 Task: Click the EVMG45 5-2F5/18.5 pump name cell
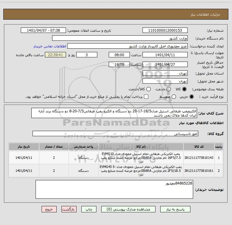[141, 171]
